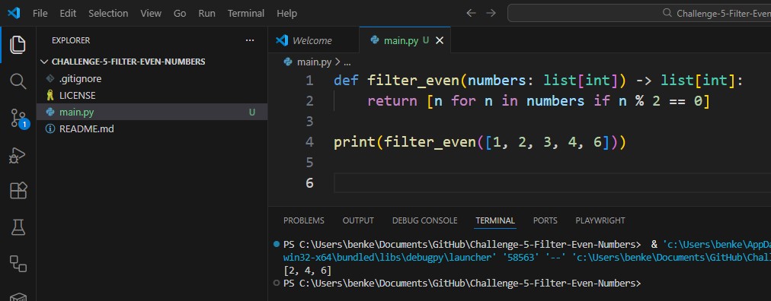Click the LICENSE key icon
Screen dimensions: 771x301
coord(50,96)
